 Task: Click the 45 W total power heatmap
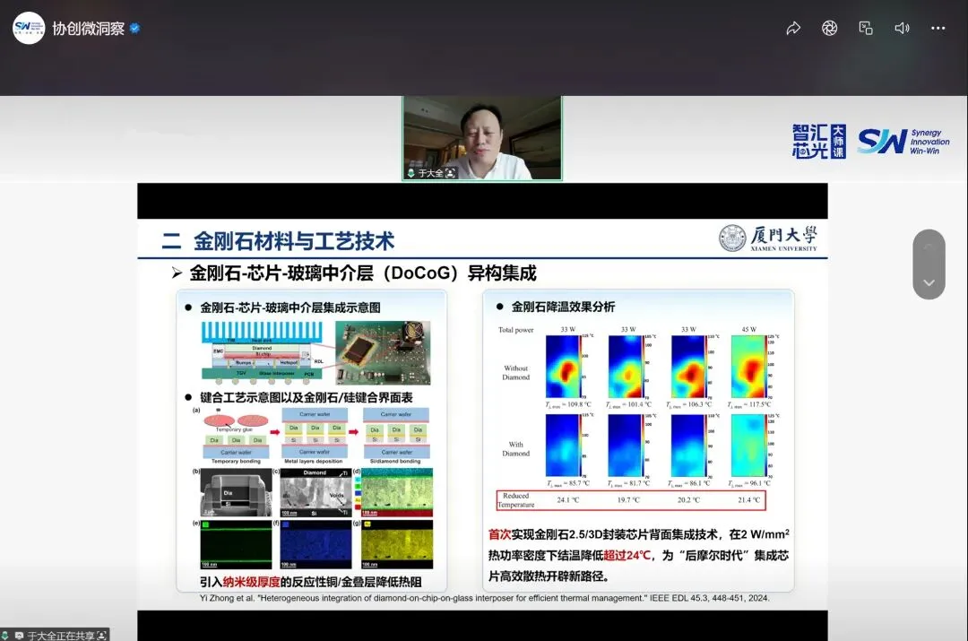748,367
